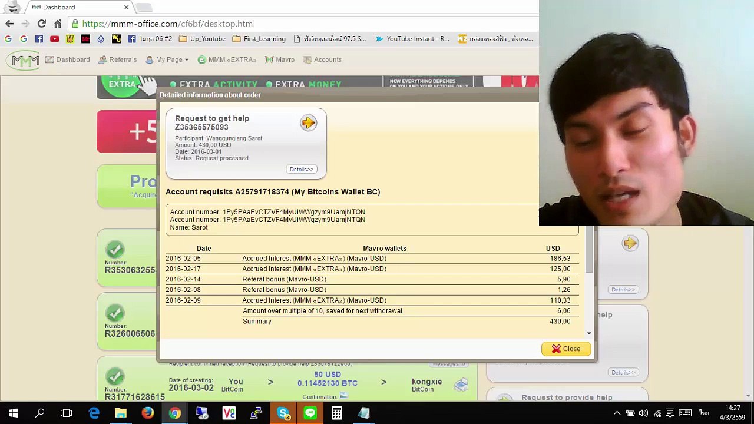754x424 pixels.
Task: Close the Dashboard browser tab
Action: 126,7
